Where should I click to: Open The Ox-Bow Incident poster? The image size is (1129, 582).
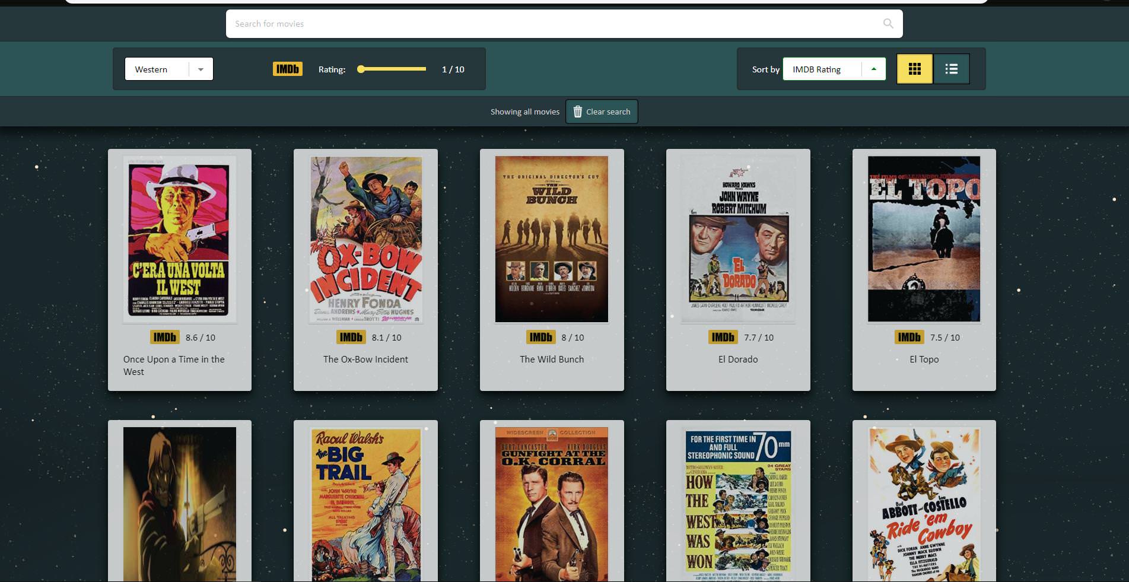point(366,239)
